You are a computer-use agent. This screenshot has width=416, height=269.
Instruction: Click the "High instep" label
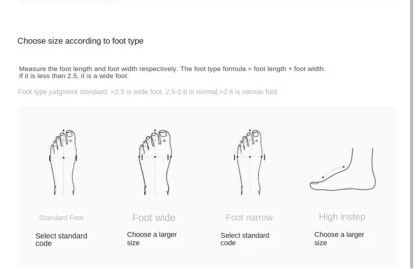click(342, 217)
